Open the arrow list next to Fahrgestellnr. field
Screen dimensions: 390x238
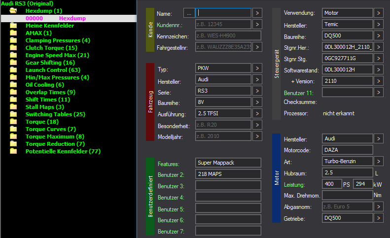pyautogui.click(x=257, y=47)
